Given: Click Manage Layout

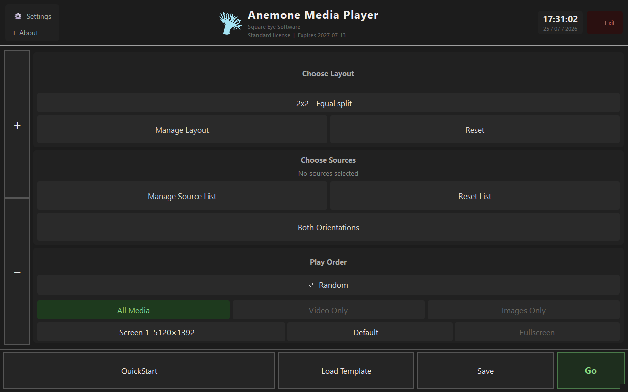Looking at the screenshot, I should 182,130.
